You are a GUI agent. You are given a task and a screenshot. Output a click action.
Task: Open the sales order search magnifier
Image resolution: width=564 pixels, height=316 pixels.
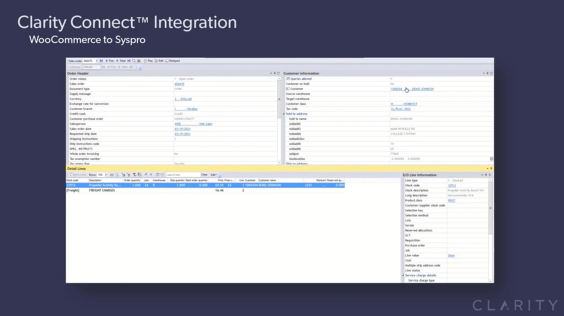(x=134, y=61)
